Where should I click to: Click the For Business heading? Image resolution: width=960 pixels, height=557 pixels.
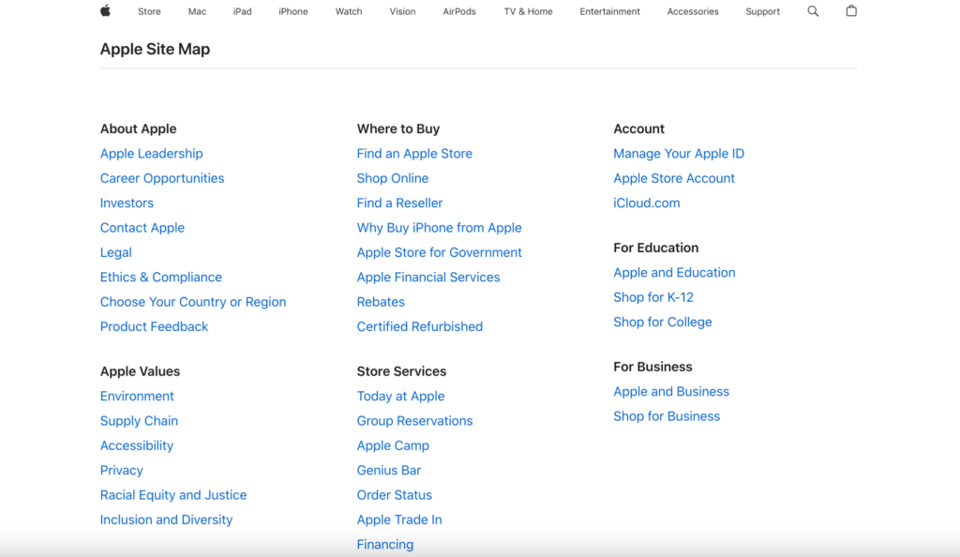(x=652, y=367)
